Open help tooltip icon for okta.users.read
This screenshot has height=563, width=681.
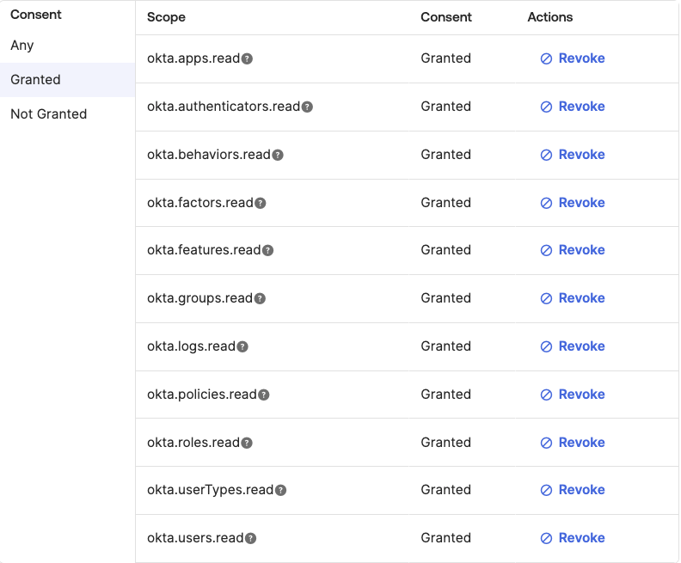point(250,538)
